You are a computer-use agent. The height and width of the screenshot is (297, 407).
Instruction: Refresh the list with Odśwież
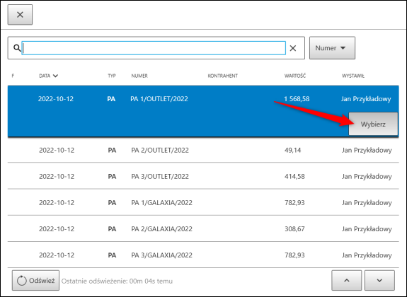(x=35, y=281)
